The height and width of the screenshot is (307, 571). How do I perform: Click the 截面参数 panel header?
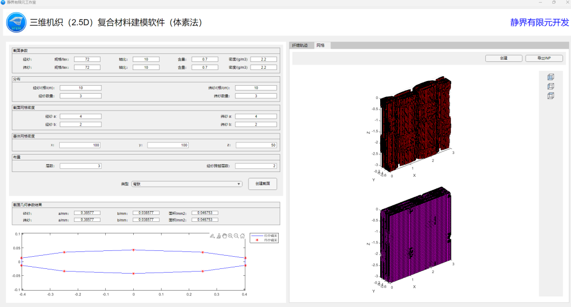click(21, 51)
